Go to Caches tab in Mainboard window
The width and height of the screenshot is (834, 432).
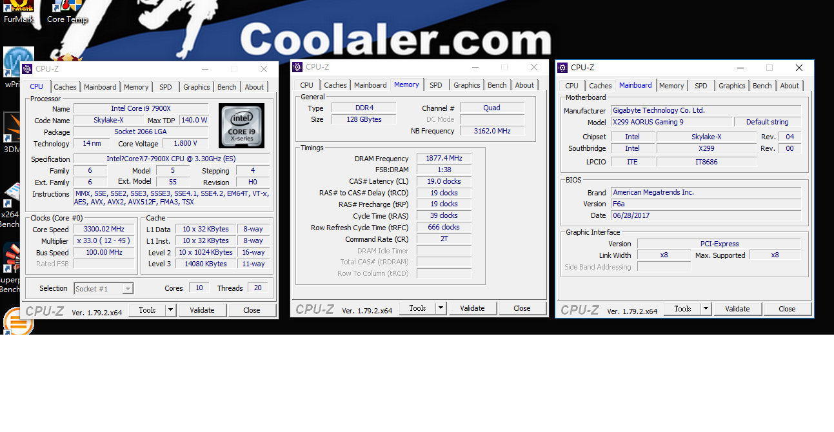click(x=601, y=86)
